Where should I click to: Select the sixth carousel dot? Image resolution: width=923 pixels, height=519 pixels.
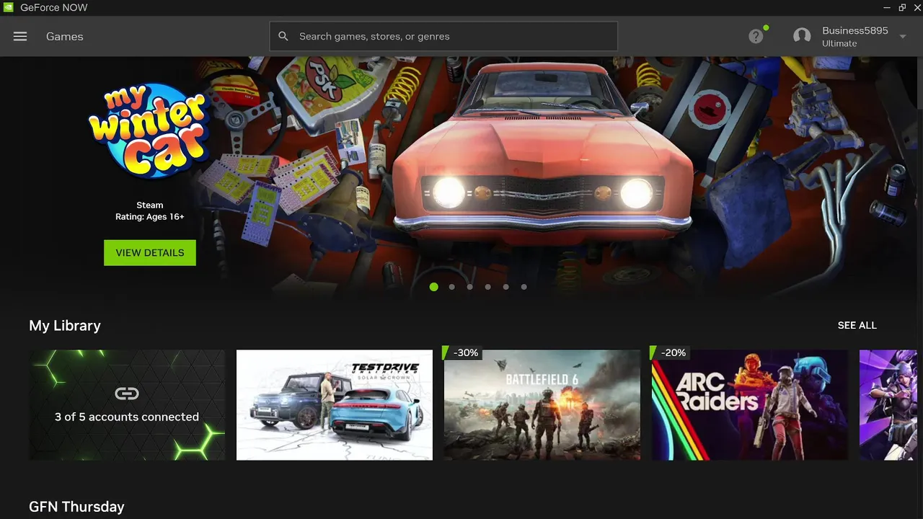[524, 287]
